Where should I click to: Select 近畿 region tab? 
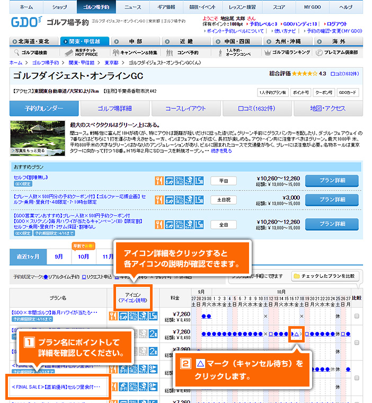187,41
